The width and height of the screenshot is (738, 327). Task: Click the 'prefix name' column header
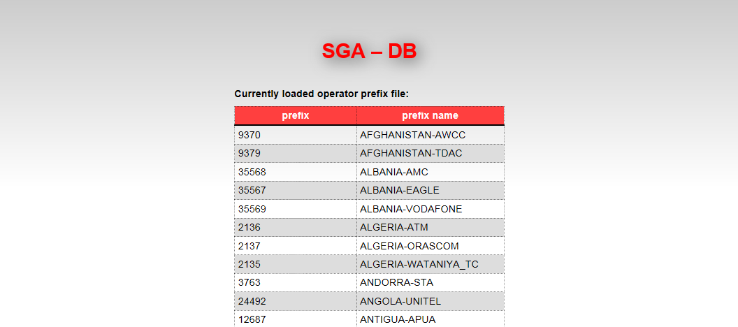(x=430, y=116)
